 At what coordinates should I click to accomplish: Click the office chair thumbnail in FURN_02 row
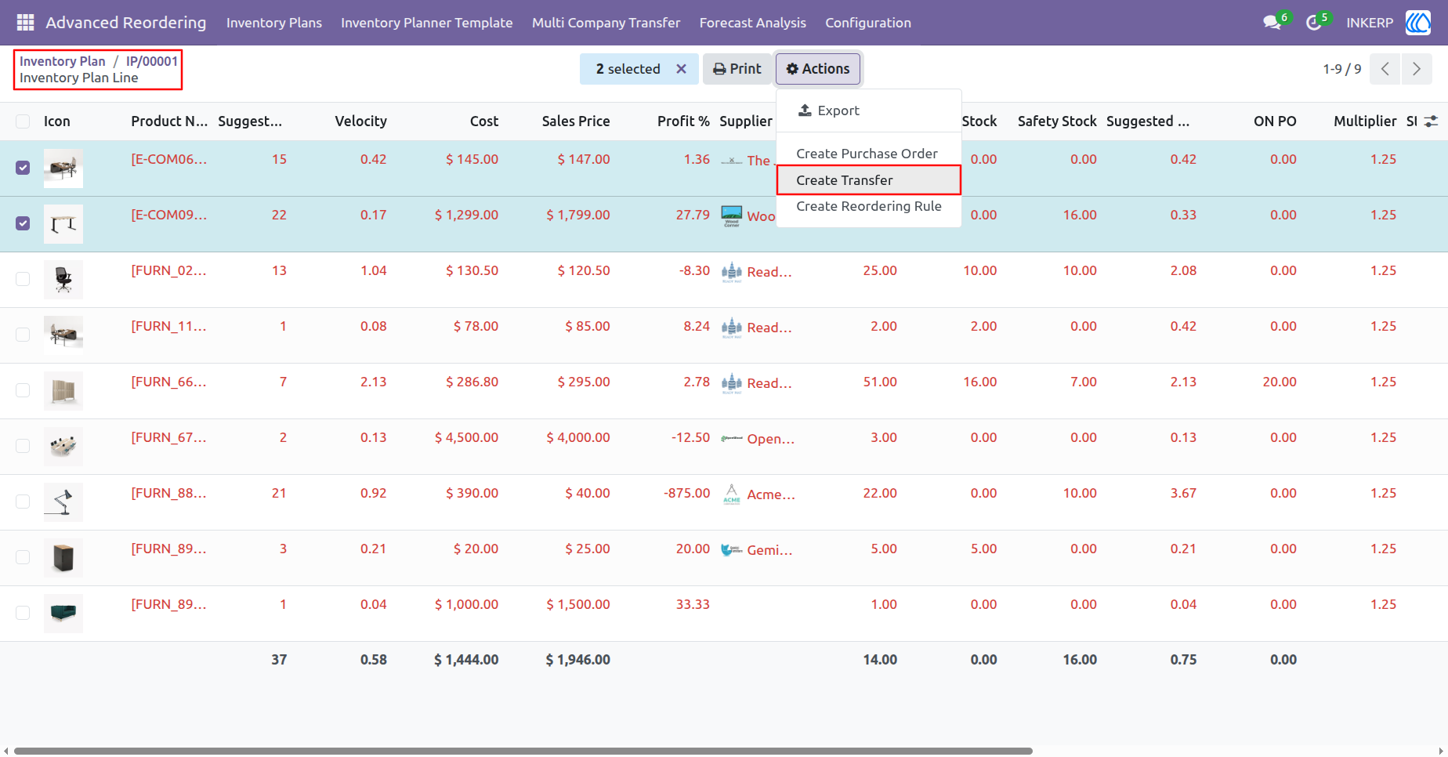tap(63, 280)
